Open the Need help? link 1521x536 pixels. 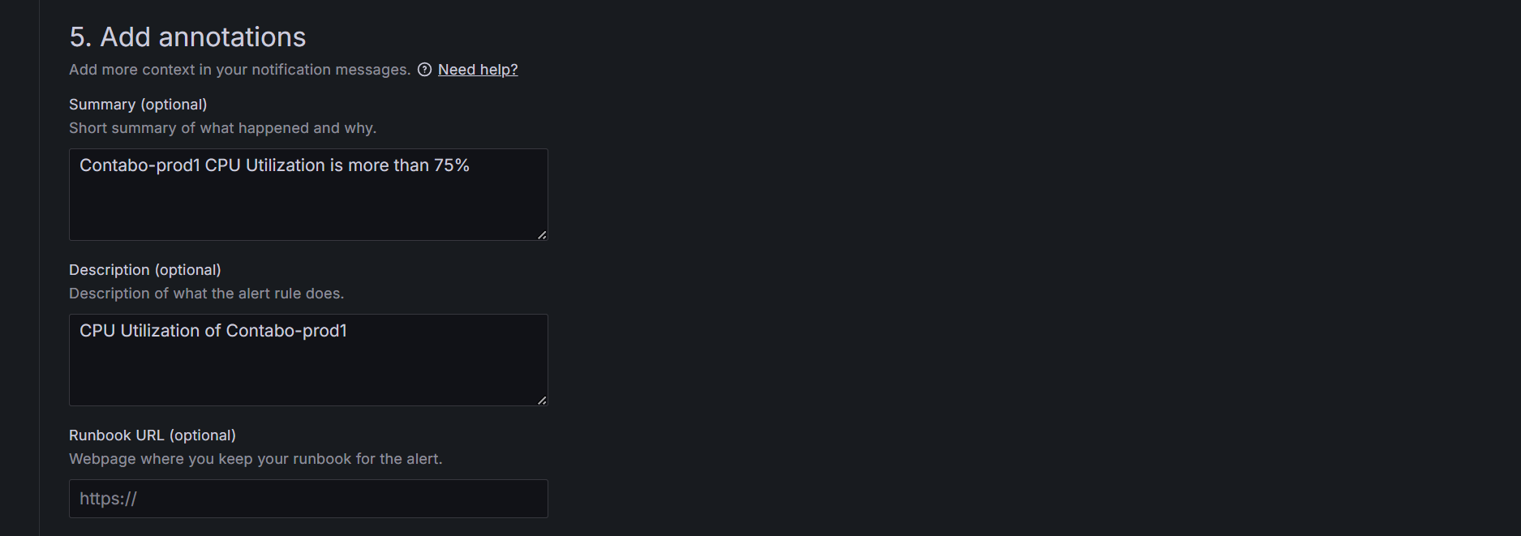[x=478, y=70]
